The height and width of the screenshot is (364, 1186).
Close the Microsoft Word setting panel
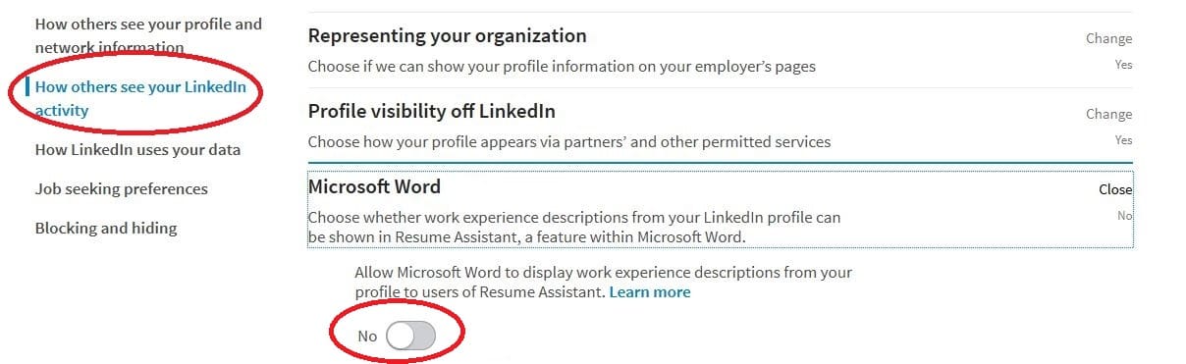point(1115,189)
